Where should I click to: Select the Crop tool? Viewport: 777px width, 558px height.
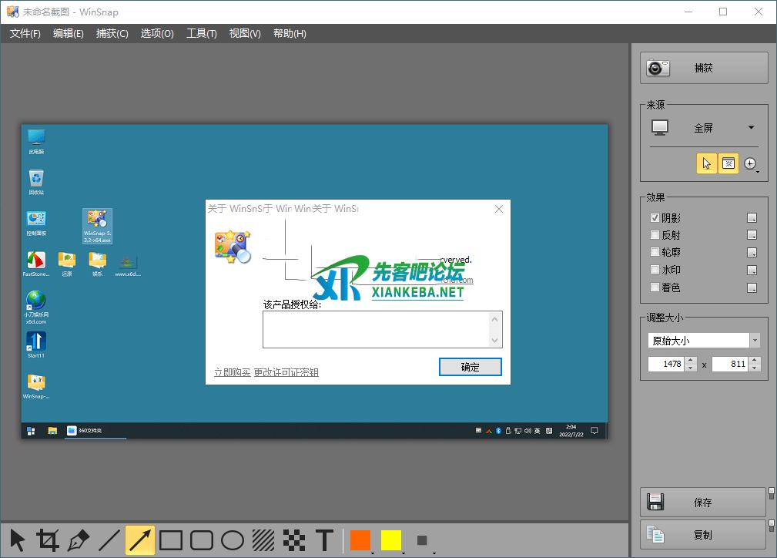48,540
